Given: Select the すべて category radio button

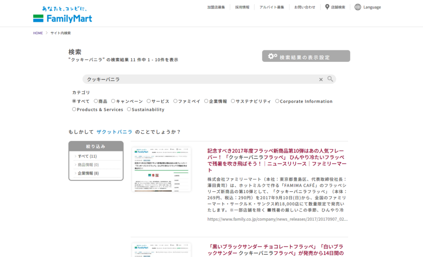Looking at the screenshot, I should pyautogui.click(x=74, y=101).
